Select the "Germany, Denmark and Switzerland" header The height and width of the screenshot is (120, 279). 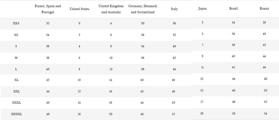coord(143,9)
